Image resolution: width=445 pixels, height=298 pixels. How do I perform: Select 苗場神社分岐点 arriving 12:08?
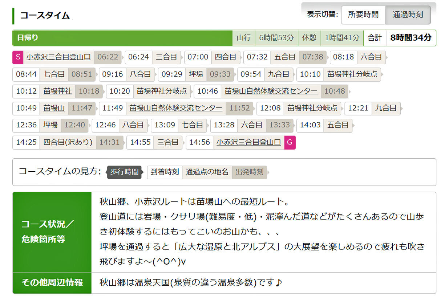coord(312,108)
